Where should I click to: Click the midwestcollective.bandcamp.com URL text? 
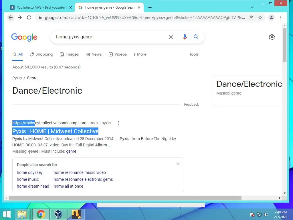[x=49, y=123]
